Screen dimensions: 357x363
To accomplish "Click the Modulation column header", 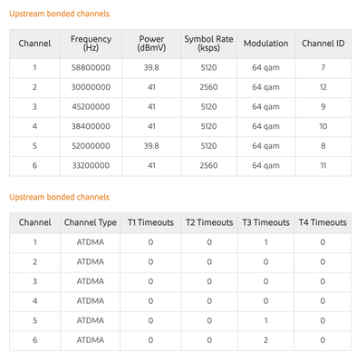I will point(265,44).
